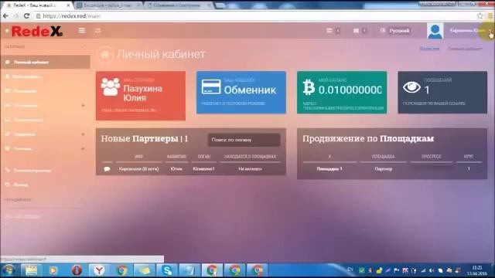Expand the fourth sidebar item with plus sign
495x278 pixels.
click(x=45, y=105)
